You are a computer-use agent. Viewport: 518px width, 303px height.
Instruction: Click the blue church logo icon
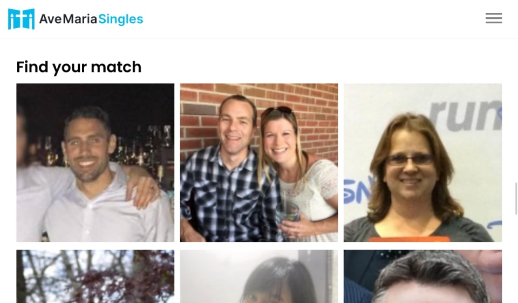(21, 19)
